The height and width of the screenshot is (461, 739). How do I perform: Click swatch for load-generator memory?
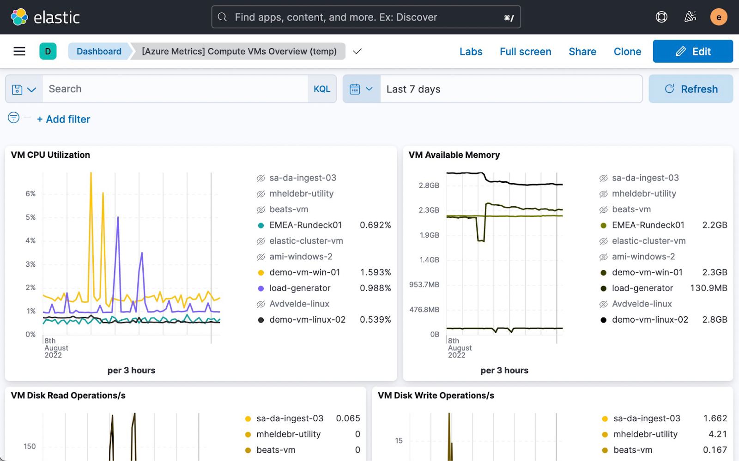(603, 288)
